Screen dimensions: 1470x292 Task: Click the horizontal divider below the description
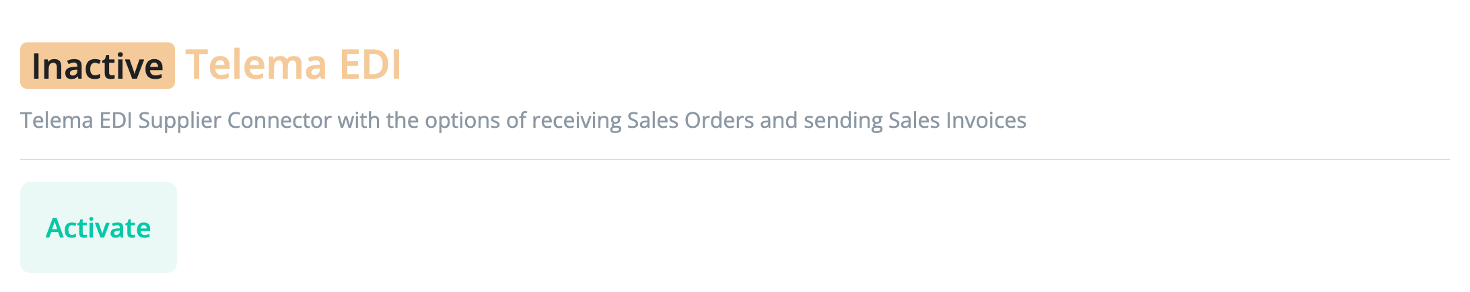coord(734,159)
